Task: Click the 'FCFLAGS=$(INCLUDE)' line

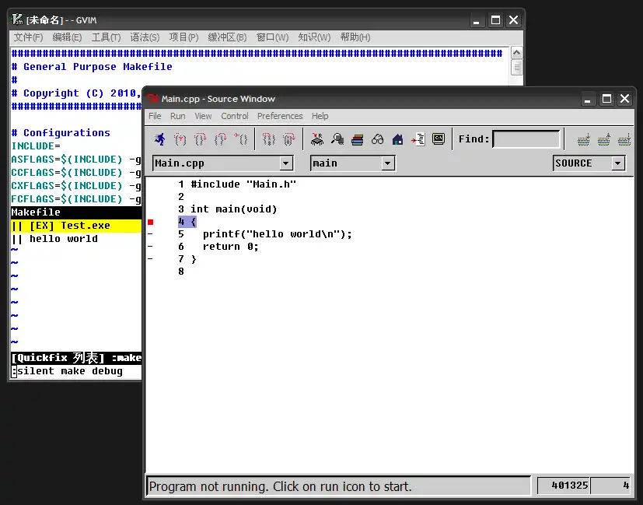Action: pyautogui.click(x=76, y=199)
